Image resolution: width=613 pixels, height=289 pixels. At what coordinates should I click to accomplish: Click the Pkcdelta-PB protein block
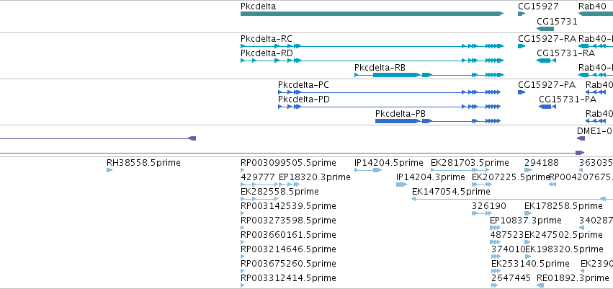pyautogui.click(x=398, y=121)
